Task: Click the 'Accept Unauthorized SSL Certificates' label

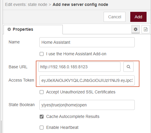Action: click(81, 92)
